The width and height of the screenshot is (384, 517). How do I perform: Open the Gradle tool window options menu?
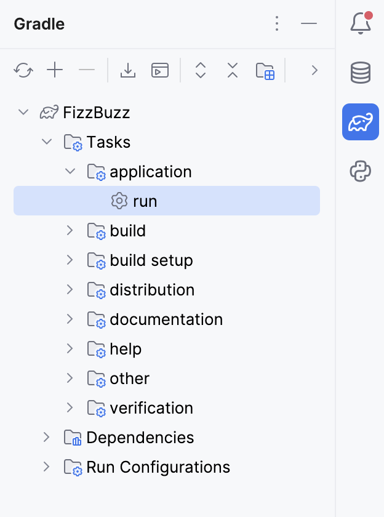pos(277,23)
